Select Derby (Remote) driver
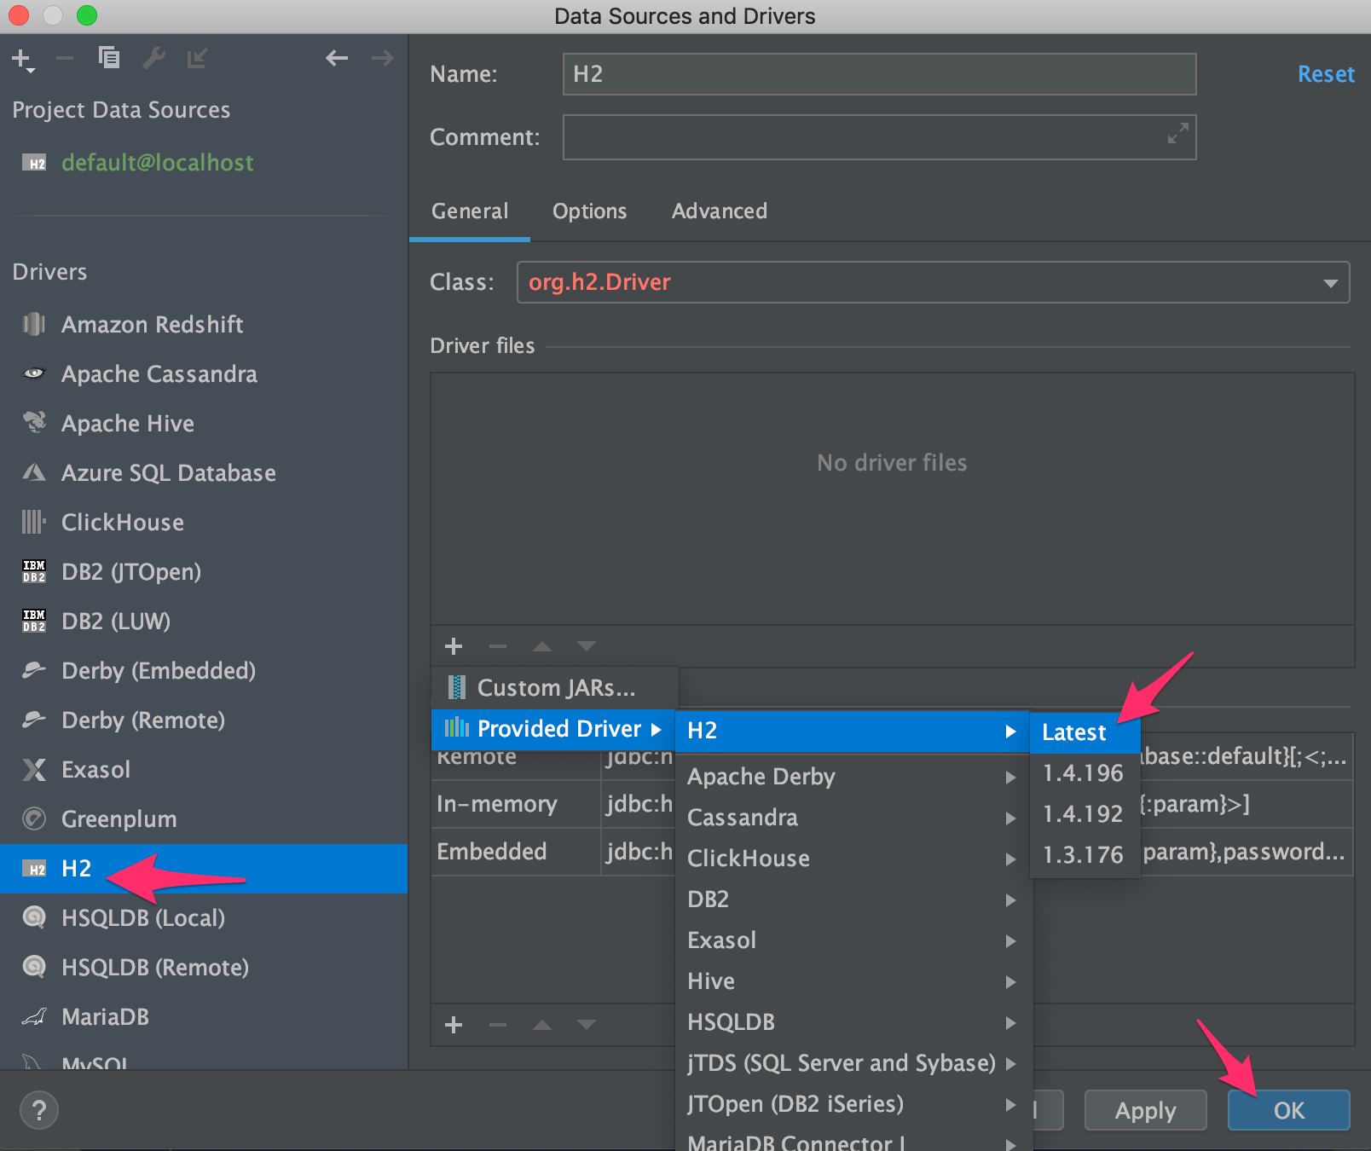 [204, 720]
